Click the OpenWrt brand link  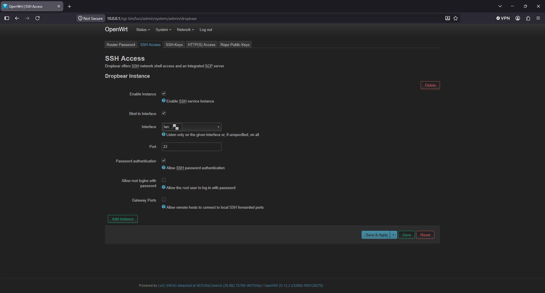(116, 29)
